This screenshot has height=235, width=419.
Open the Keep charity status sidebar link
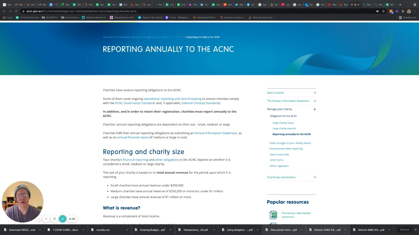(283, 123)
